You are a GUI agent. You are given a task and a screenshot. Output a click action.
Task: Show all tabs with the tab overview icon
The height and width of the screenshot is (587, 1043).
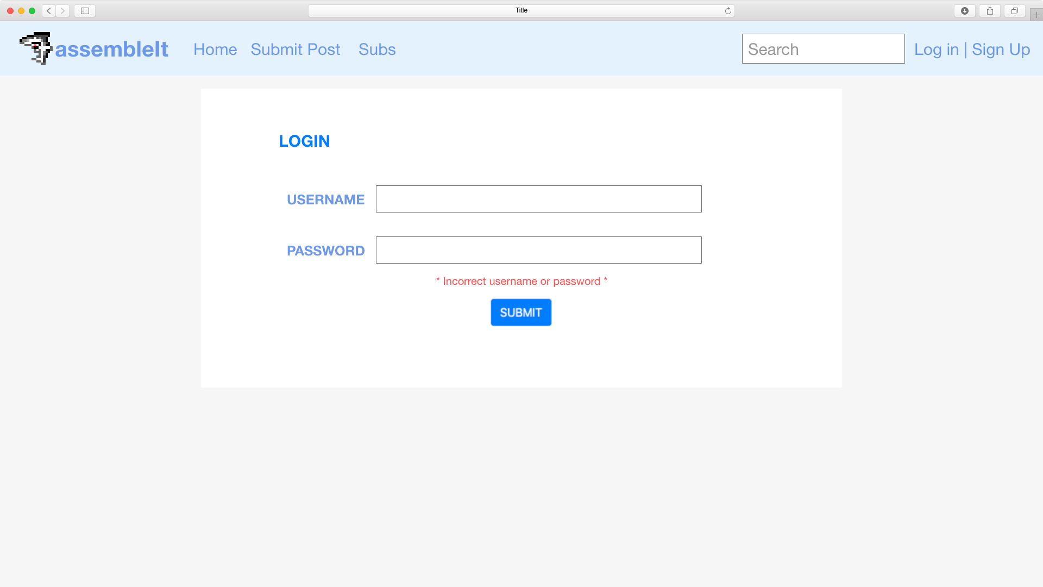pyautogui.click(x=1014, y=11)
